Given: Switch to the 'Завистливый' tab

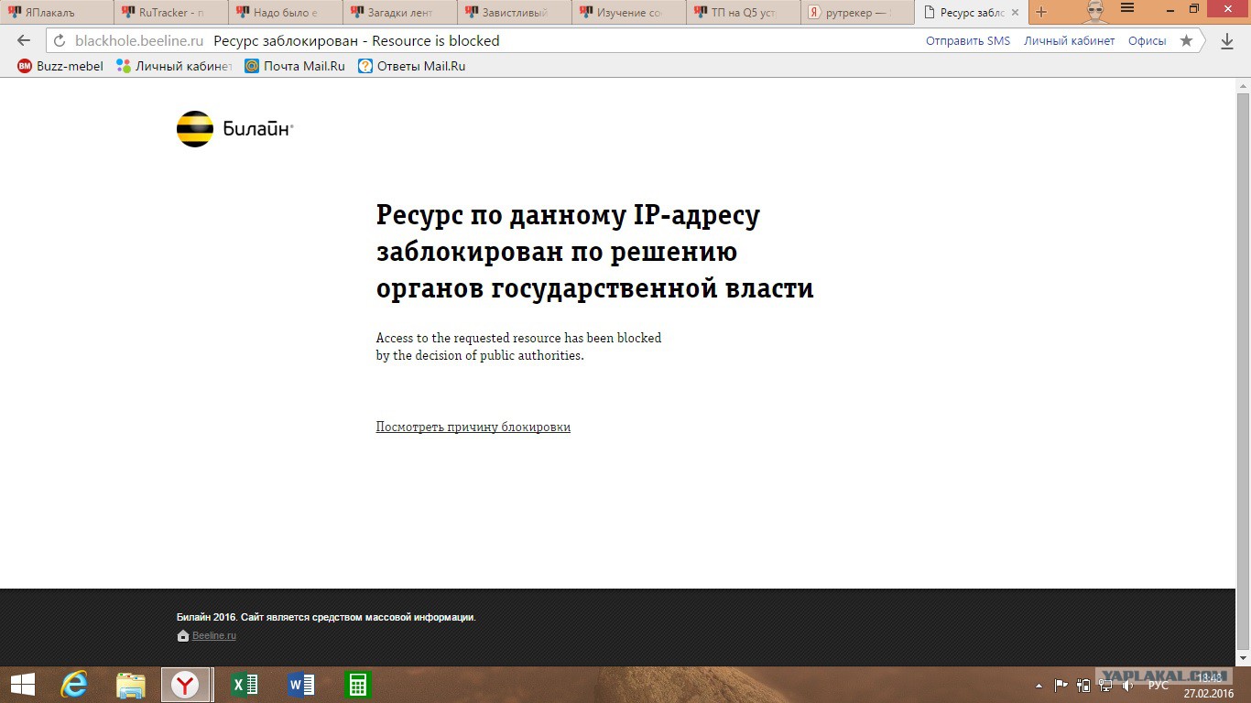Looking at the screenshot, I should [x=514, y=12].
